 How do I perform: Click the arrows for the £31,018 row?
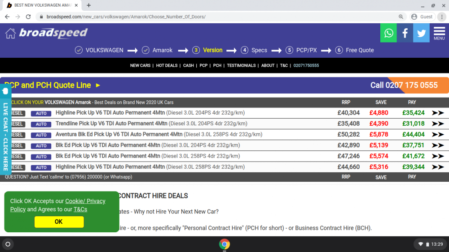tap(438, 124)
